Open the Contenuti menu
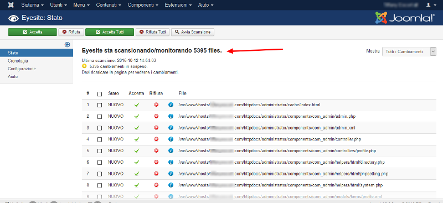The width and height of the screenshot is (443, 203). [109, 5]
